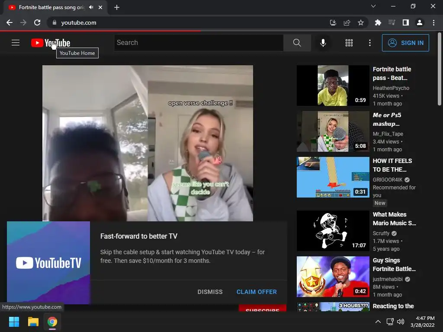Click the search magnifier button
Image resolution: width=443 pixels, height=332 pixels.
click(x=297, y=43)
